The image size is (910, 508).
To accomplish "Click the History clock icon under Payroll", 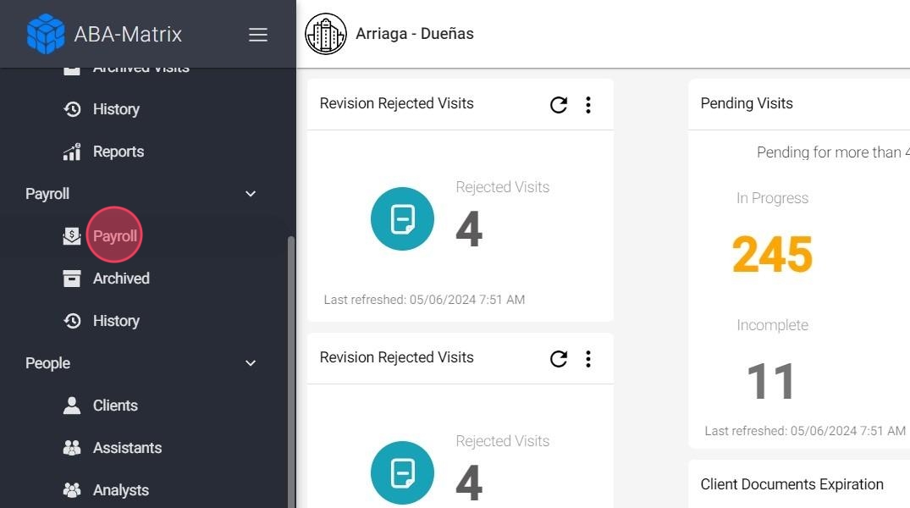I will [x=72, y=321].
